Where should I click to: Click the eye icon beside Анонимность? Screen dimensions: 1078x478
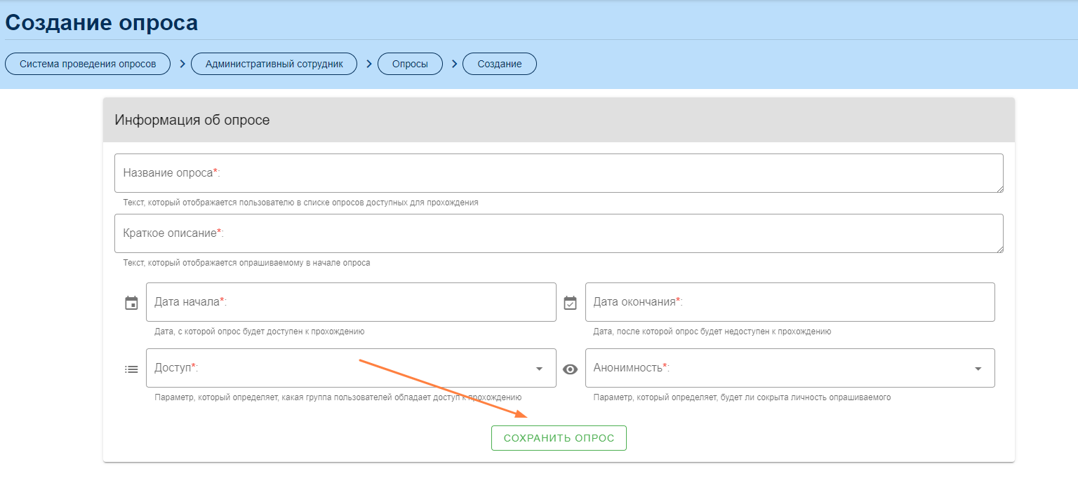tap(571, 369)
